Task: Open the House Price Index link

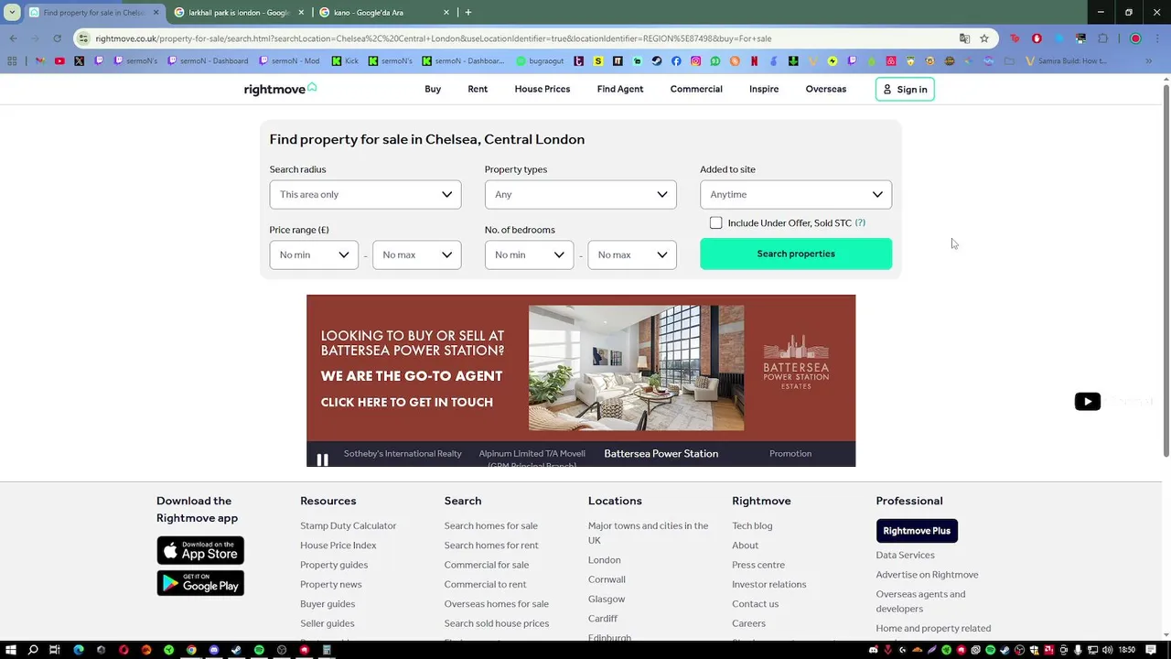Action: [x=338, y=546]
